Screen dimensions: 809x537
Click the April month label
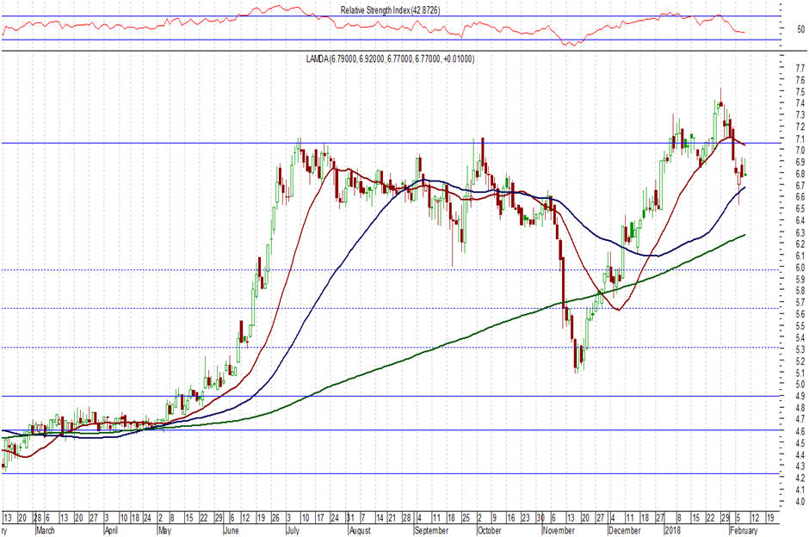pyautogui.click(x=111, y=530)
